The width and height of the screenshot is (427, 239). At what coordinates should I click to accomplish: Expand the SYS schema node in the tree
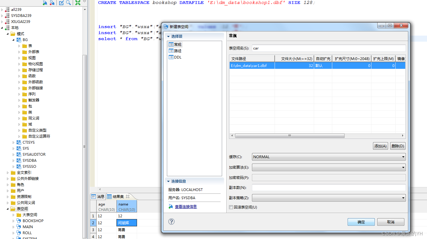tap(13, 148)
